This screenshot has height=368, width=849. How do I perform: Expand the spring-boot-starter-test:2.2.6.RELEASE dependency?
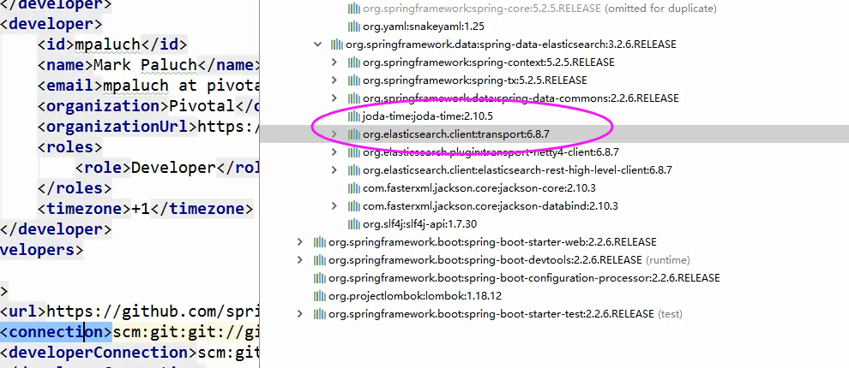(x=300, y=313)
